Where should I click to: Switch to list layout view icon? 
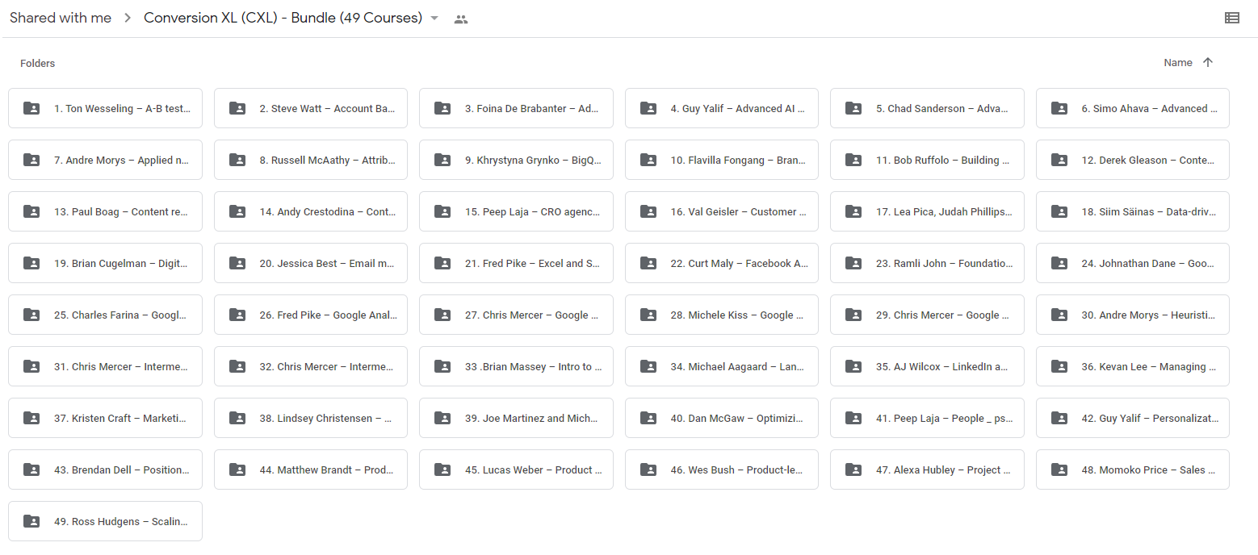pyautogui.click(x=1232, y=18)
